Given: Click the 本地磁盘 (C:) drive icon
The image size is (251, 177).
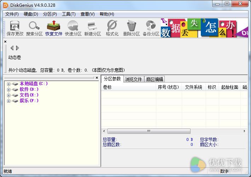Looking at the screenshot, I should click(x=15, y=84).
